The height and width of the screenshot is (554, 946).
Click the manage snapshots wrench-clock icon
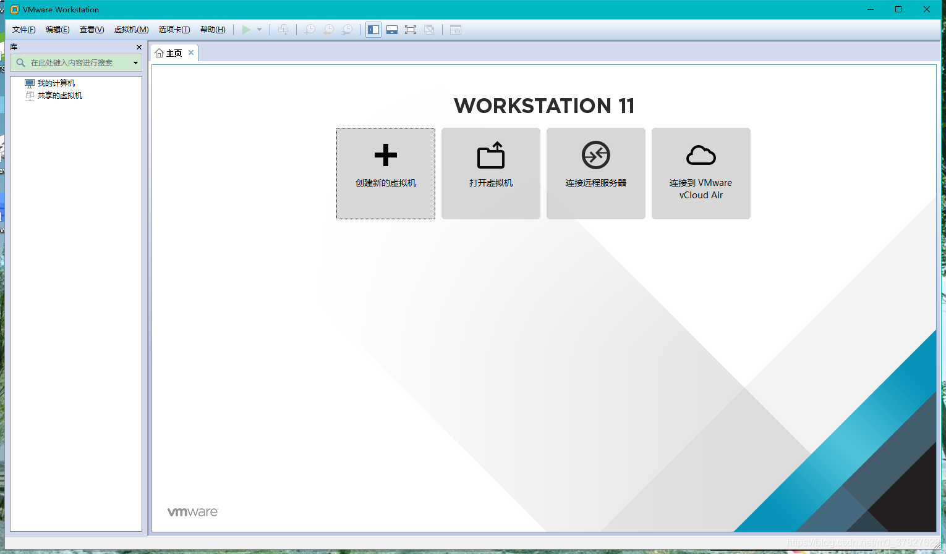(x=347, y=30)
